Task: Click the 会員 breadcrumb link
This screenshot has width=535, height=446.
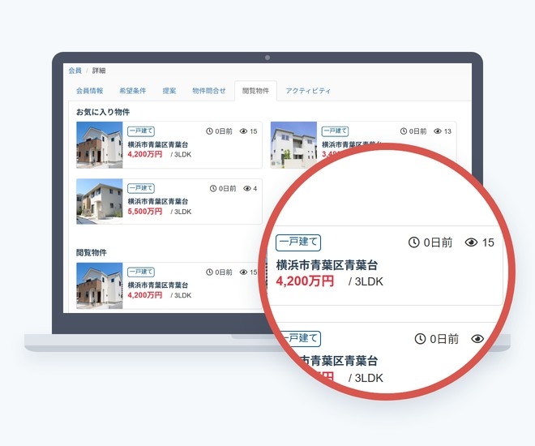Action: pos(75,71)
